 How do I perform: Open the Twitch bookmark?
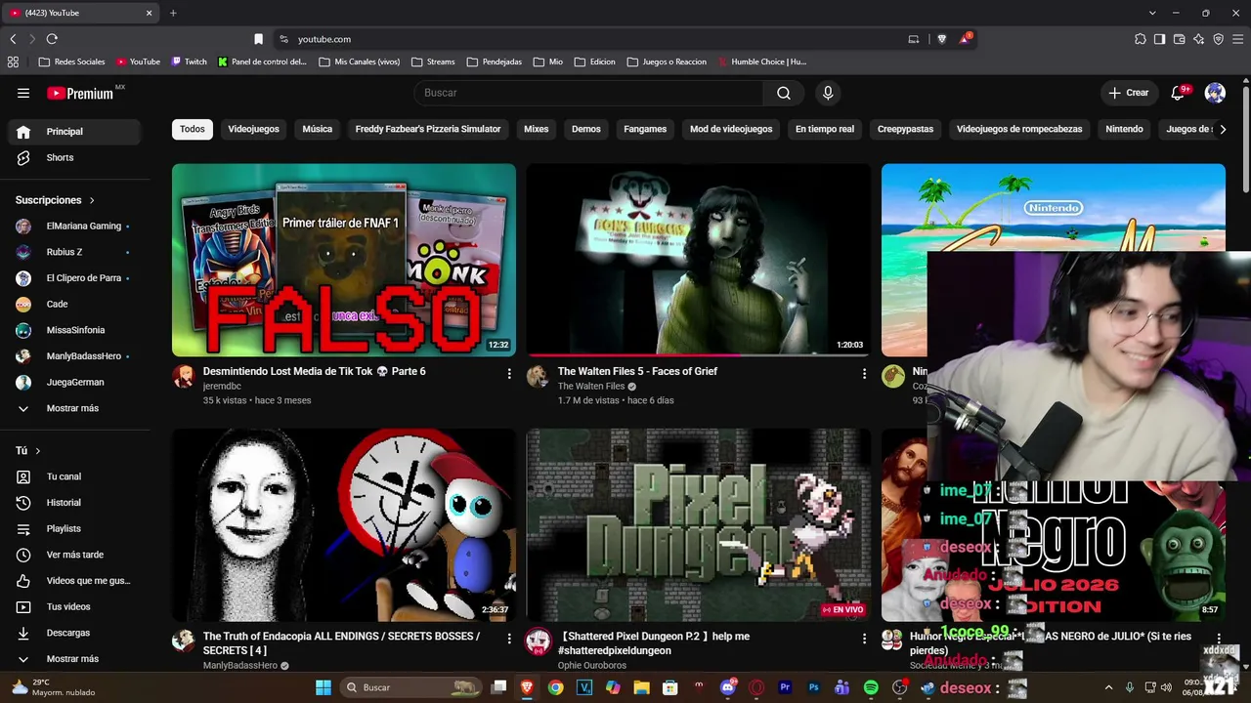[x=190, y=62]
